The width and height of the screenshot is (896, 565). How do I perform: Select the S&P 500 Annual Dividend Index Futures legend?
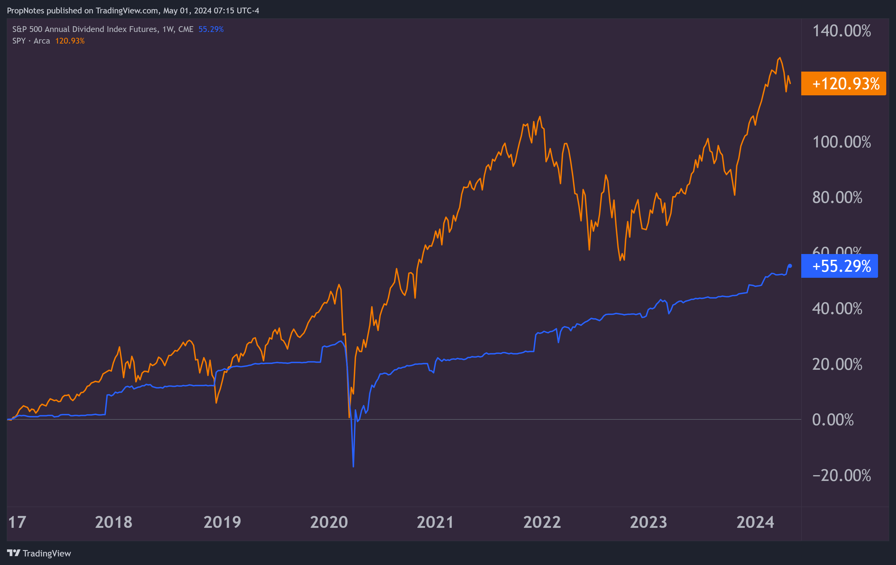point(103,29)
